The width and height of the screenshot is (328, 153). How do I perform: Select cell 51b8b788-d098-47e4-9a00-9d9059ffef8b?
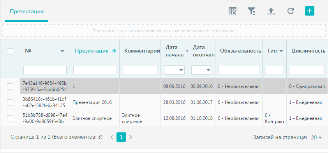45,118
